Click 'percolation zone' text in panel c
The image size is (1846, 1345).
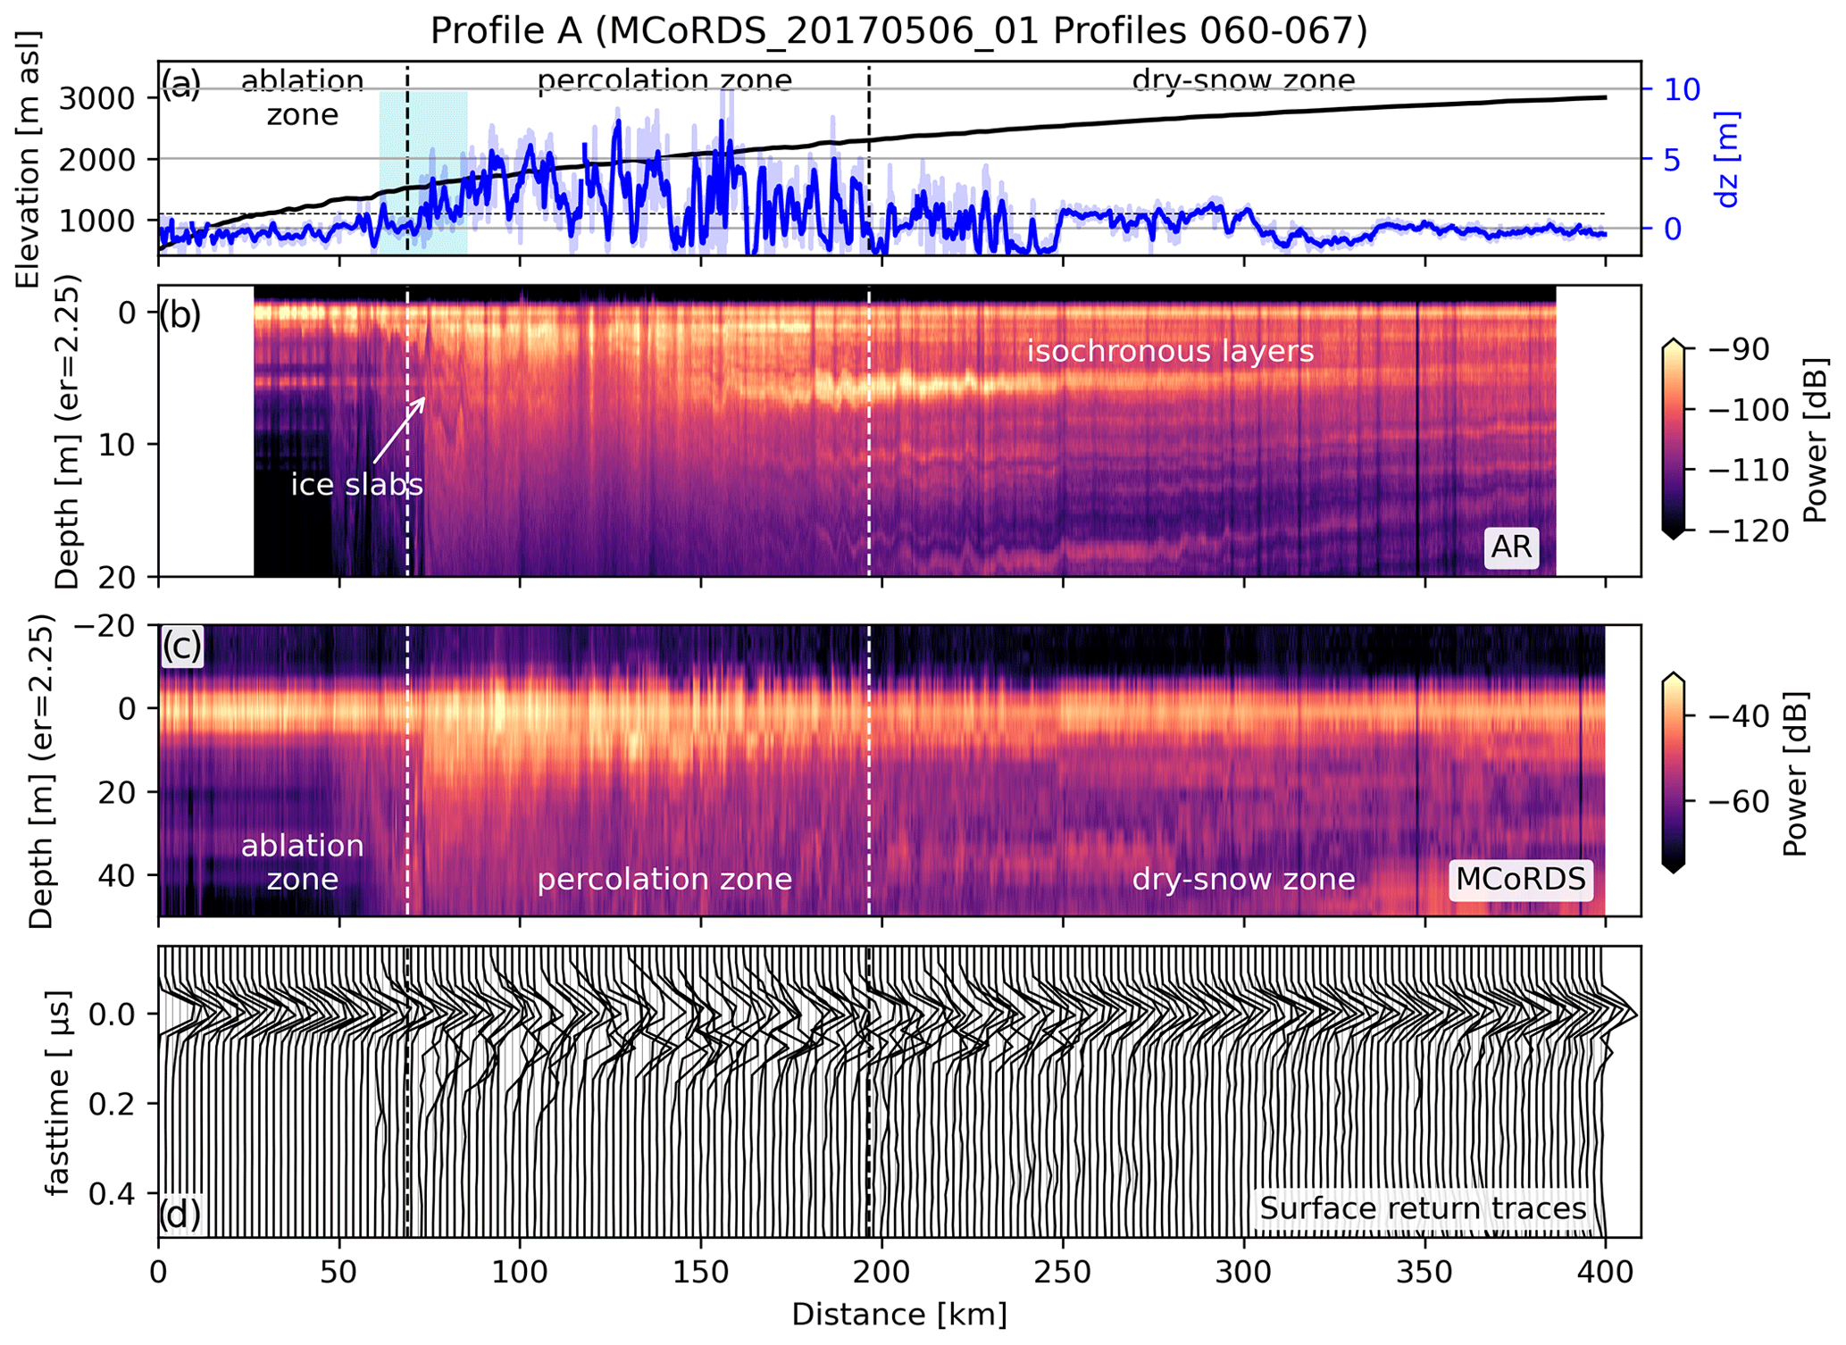(664, 880)
